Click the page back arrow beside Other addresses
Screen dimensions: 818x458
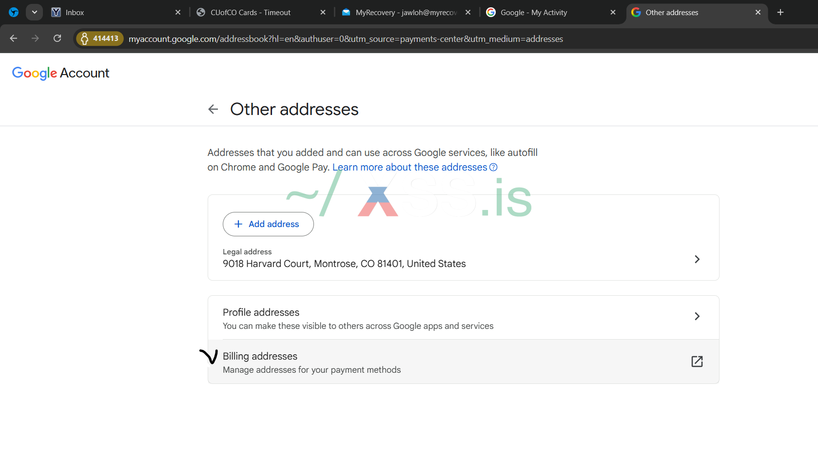pyautogui.click(x=213, y=109)
